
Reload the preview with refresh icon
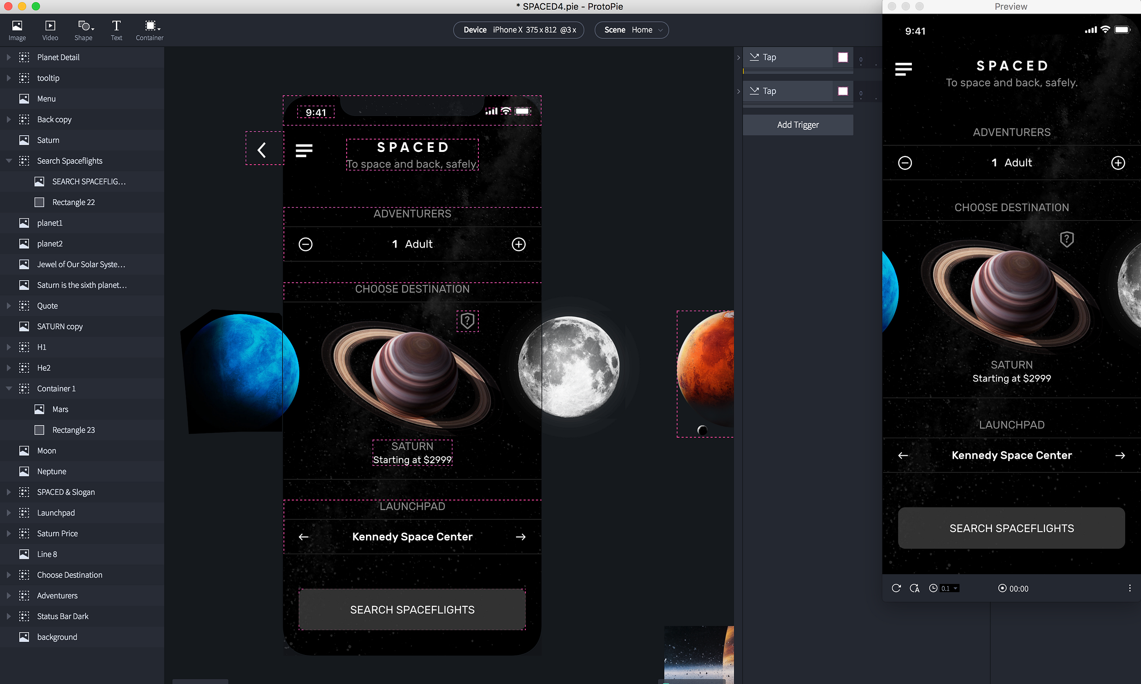pyautogui.click(x=896, y=588)
